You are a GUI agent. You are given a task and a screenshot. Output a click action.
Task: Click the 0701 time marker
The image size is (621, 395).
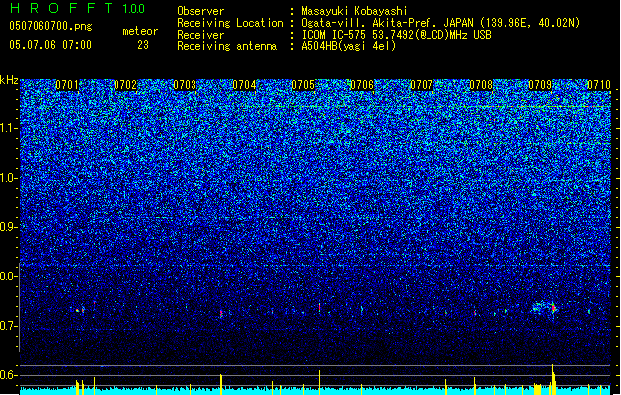click(x=67, y=85)
